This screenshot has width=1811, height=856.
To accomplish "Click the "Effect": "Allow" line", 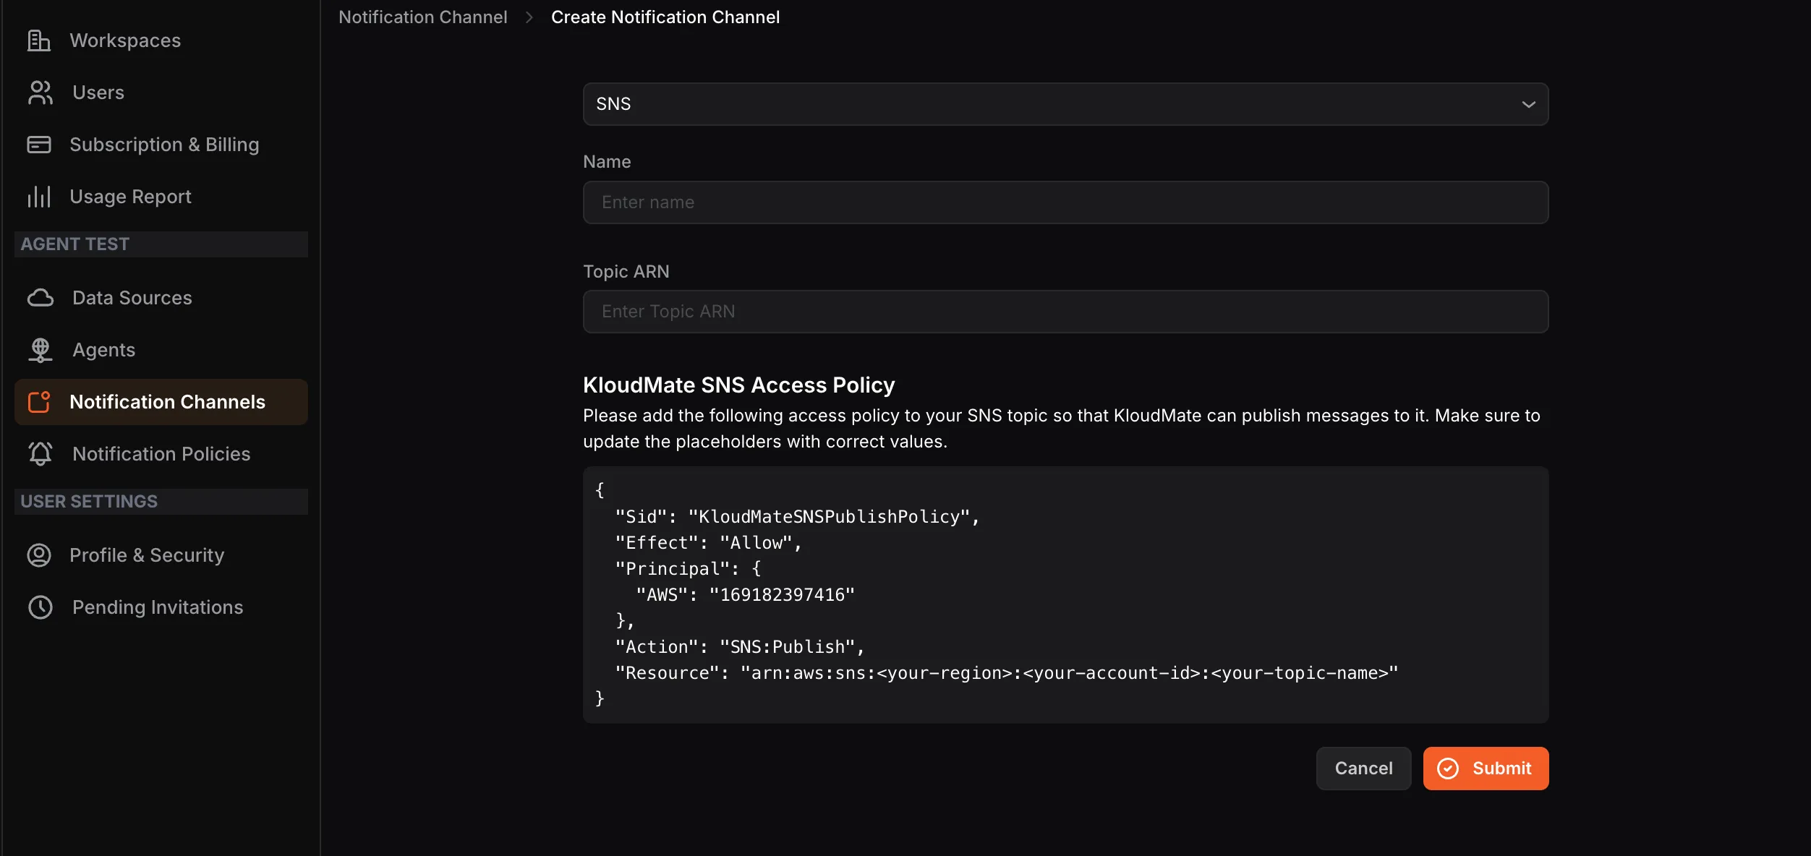I will pyautogui.click(x=709, y=543).
